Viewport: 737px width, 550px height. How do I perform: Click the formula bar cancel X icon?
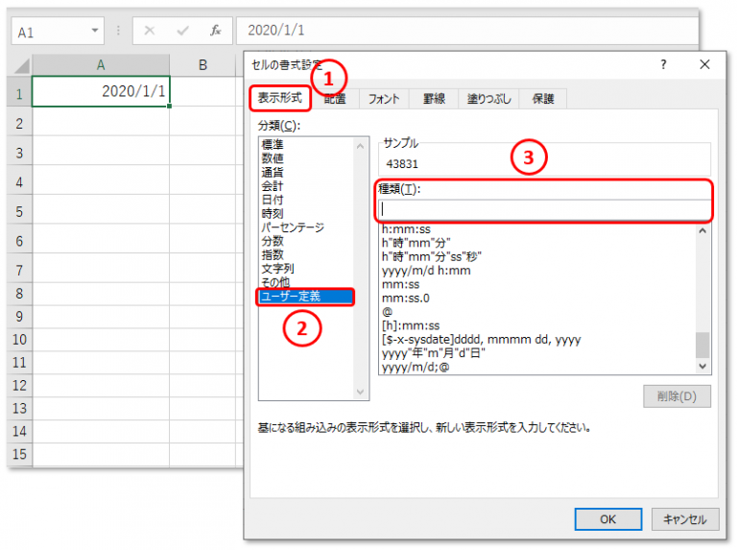click(x=149, y=31)
